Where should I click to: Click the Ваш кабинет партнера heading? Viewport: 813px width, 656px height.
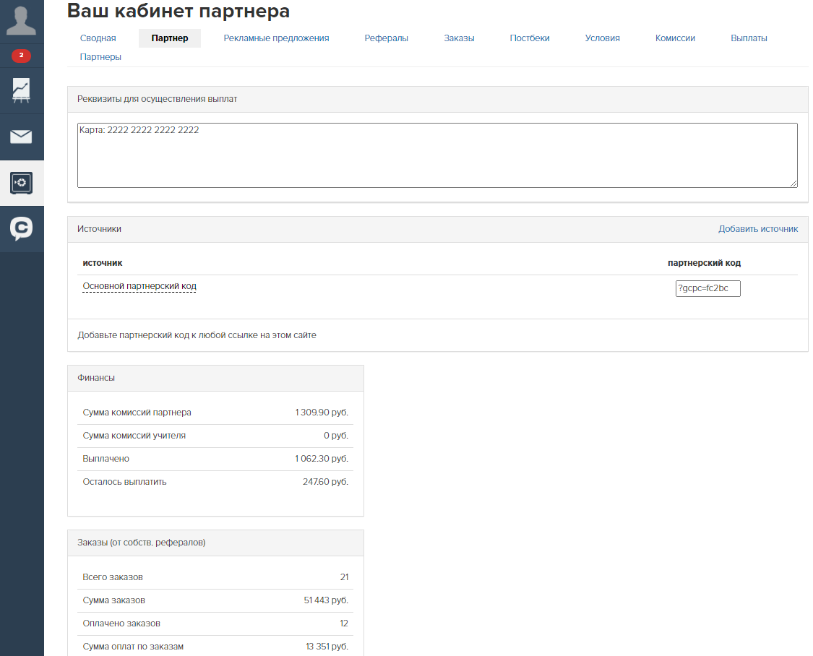click(x=178, y=11)
